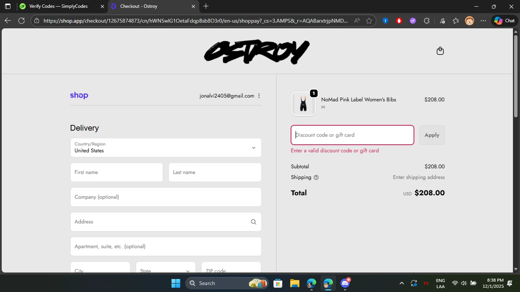Screen dimensions: 520x292
Task: Open the browser profile avatar
Action: [x=469, y=21]
